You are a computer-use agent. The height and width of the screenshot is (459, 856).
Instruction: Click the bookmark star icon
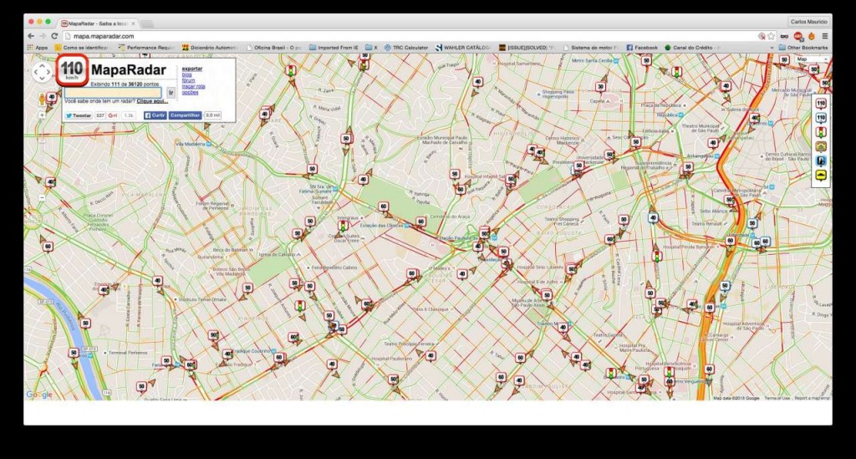(772, 36)
